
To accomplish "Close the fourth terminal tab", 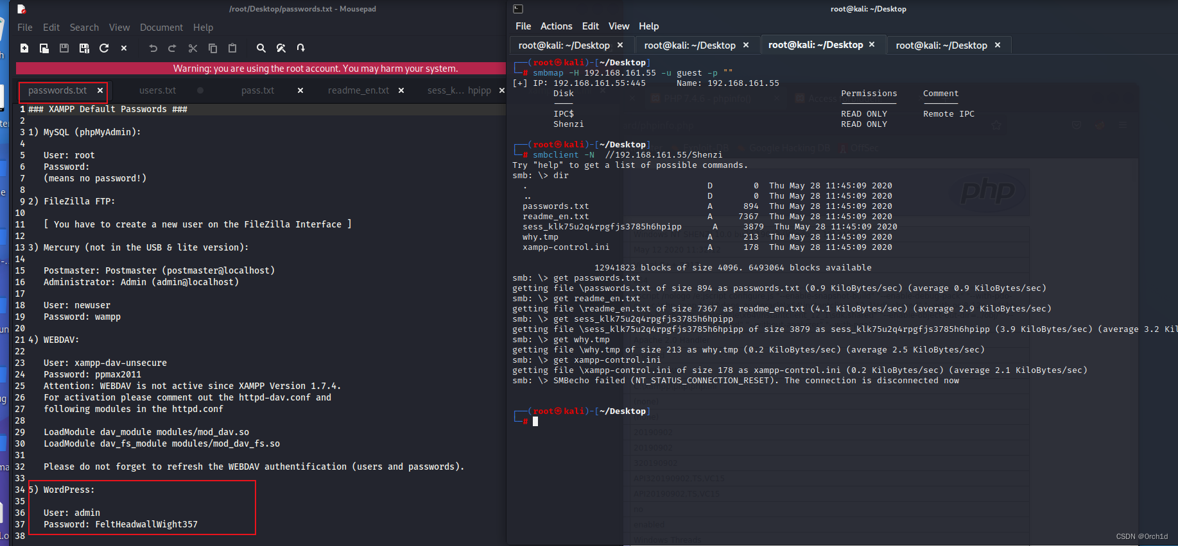I will pyautogui.click(x=998, y=45).
